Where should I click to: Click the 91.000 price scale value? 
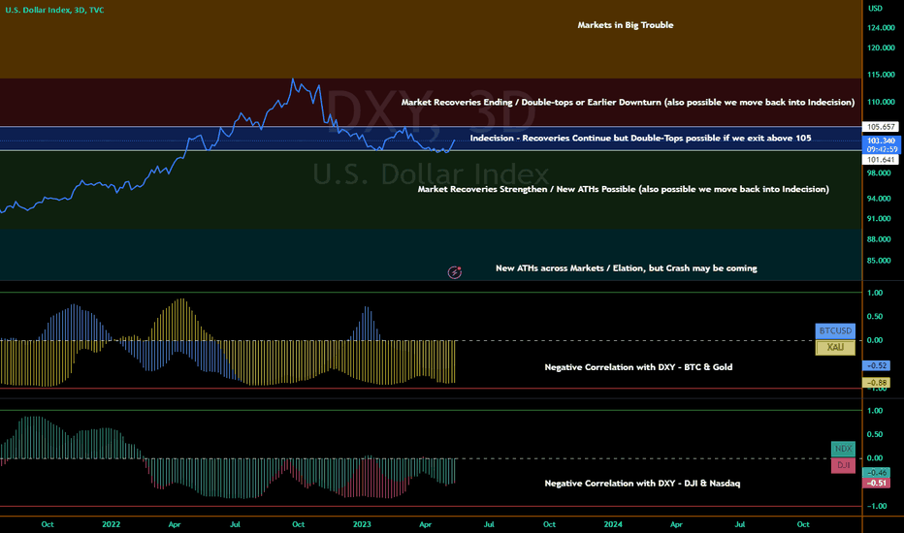pos(879,219)
